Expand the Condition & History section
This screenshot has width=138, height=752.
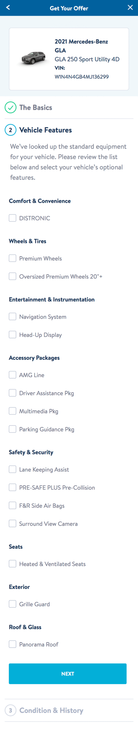69,710
